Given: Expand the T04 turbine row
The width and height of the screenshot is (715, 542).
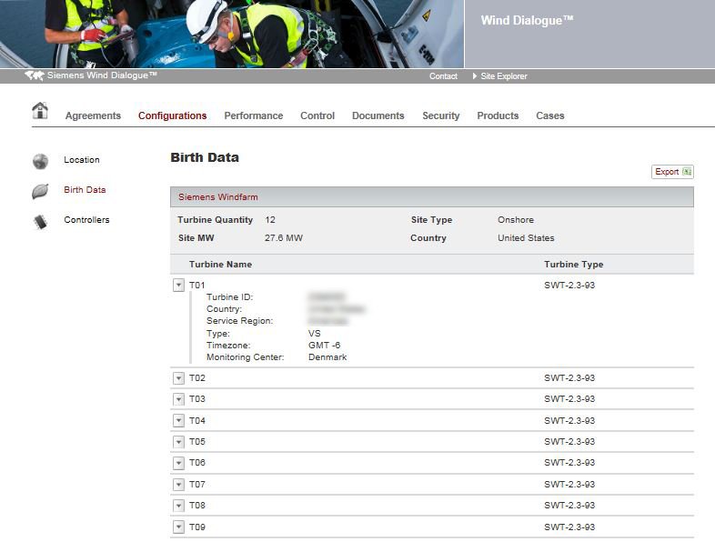Looking at the screenshot, I should pos(178,421).
